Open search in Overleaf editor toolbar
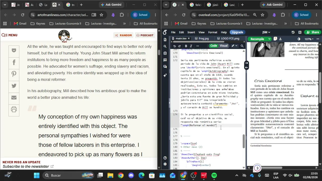This screenshot has height=181, width=322. coord(242,46)
